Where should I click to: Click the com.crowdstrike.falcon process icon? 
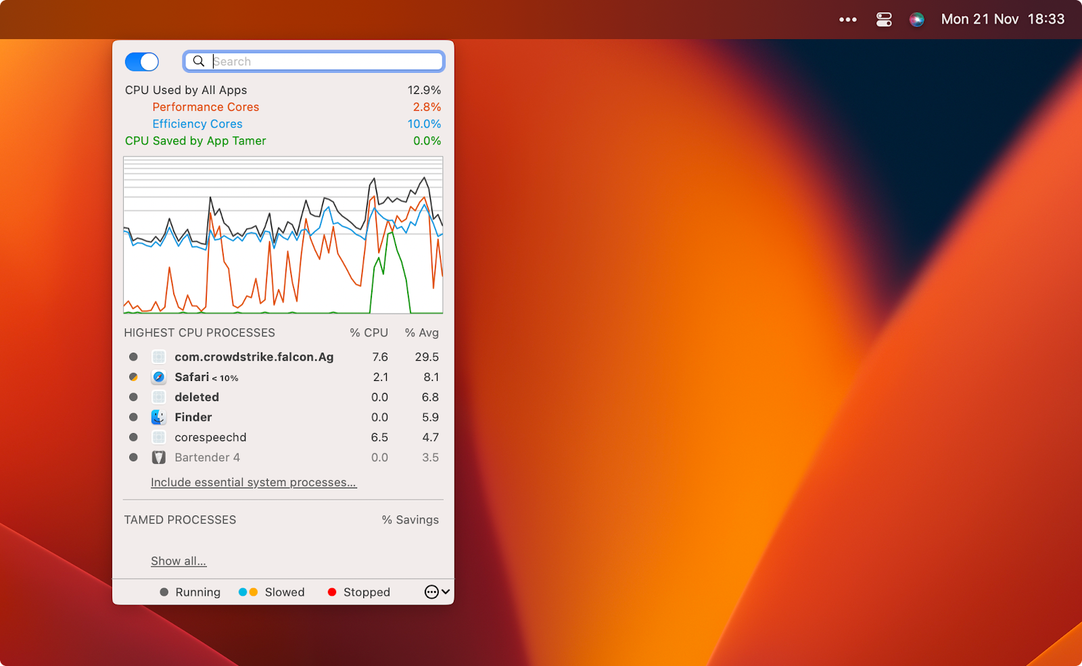pyautogui.click(x=158, y=357)
